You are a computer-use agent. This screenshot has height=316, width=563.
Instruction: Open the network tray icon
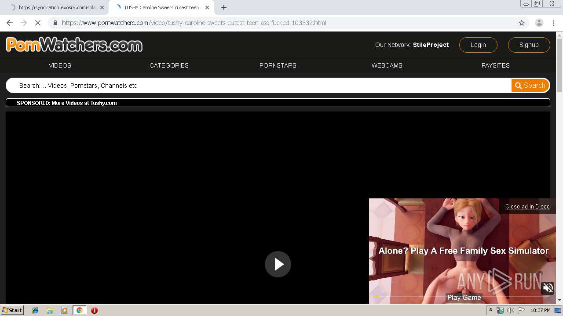(x=500, y=310)
